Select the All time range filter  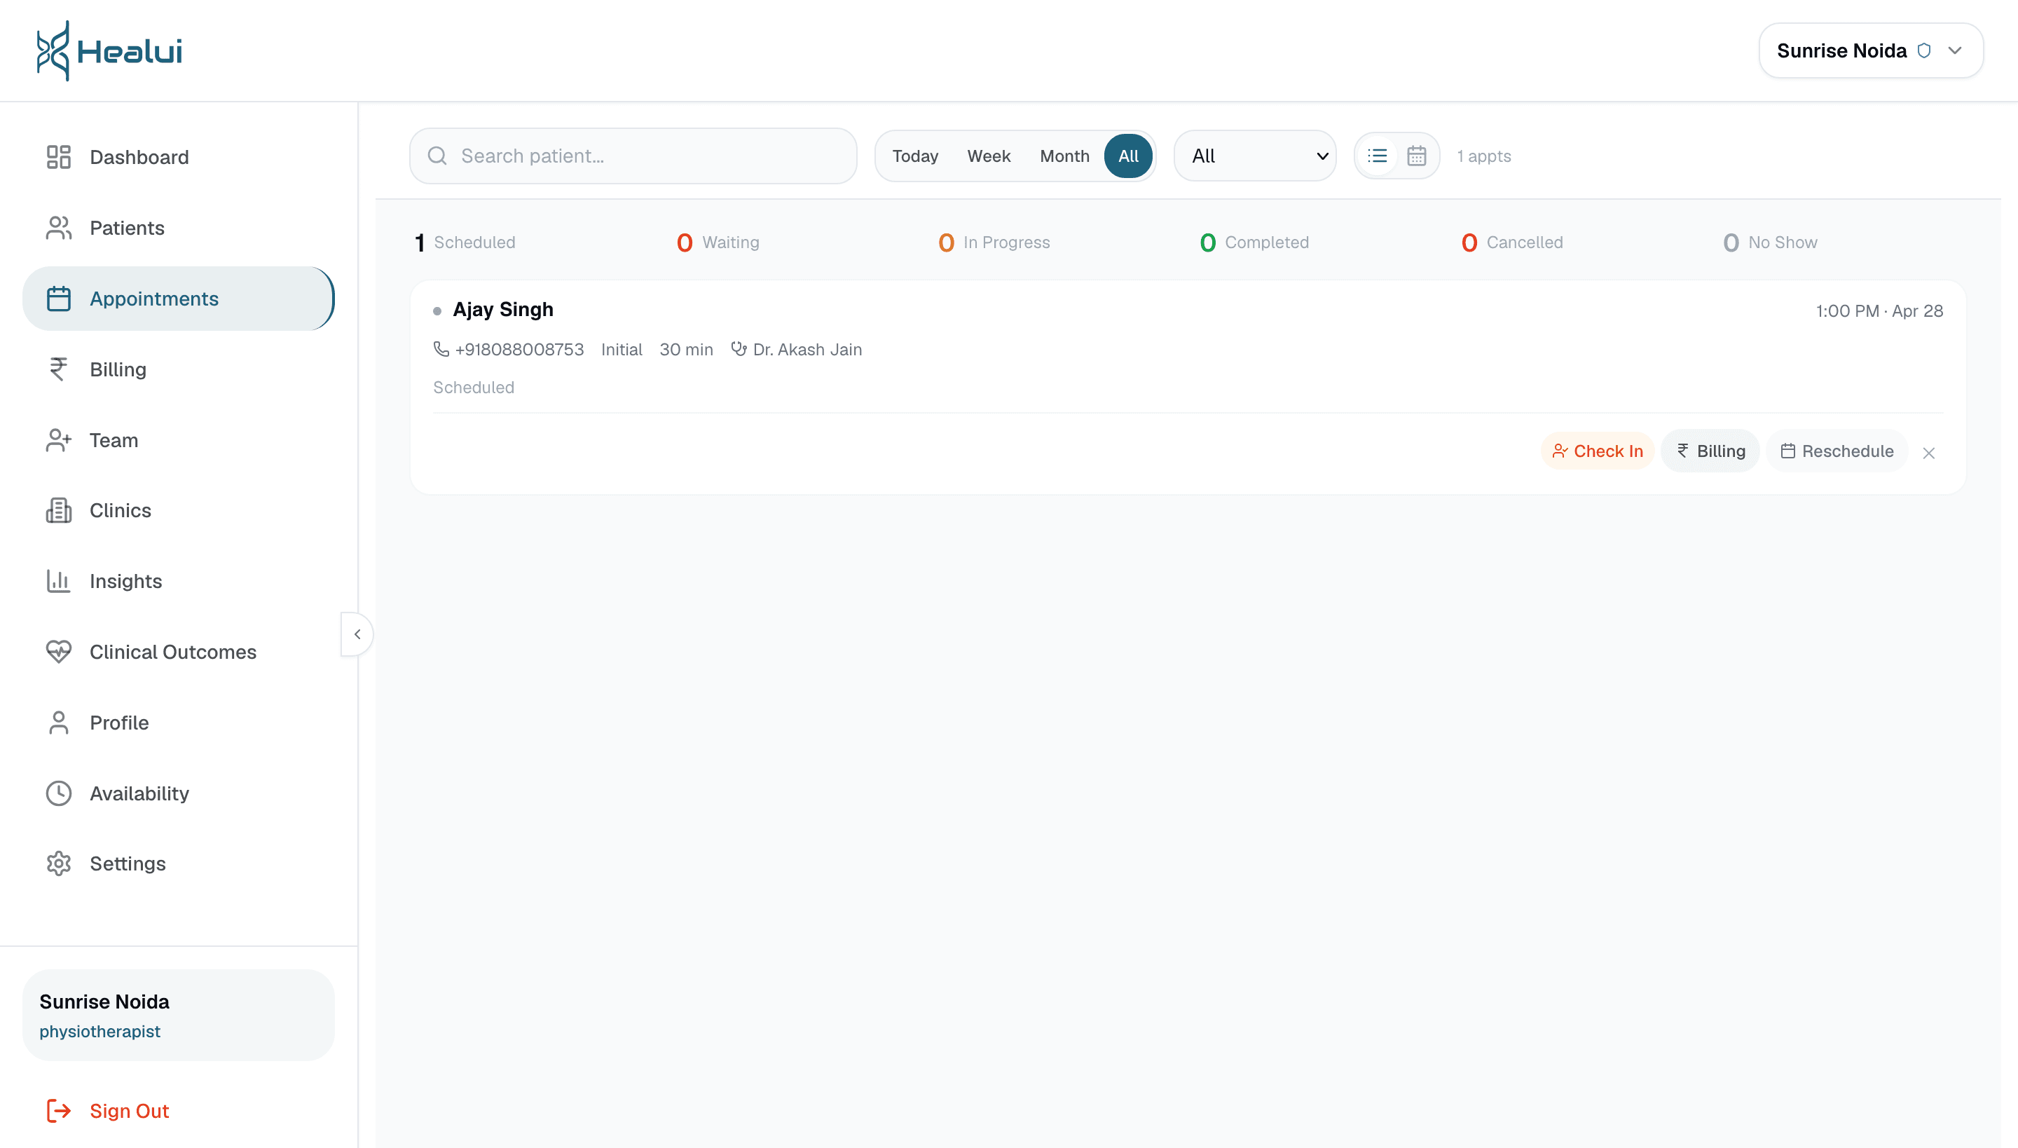[1128, 156]
